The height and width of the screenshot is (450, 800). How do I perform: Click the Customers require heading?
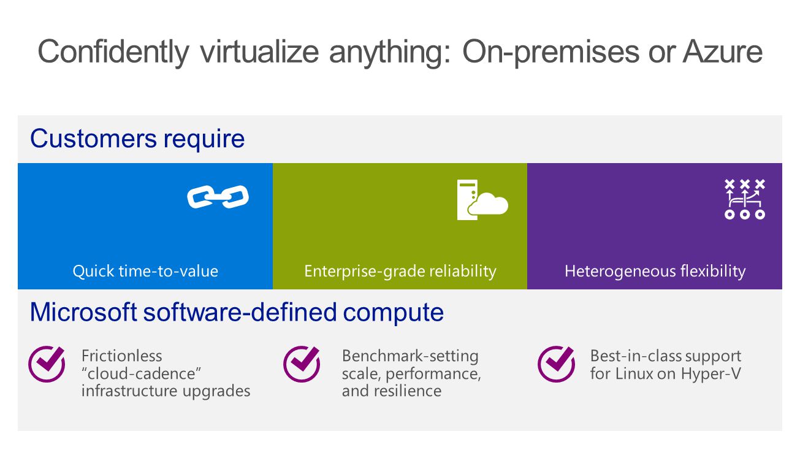[x=137, y=139]
